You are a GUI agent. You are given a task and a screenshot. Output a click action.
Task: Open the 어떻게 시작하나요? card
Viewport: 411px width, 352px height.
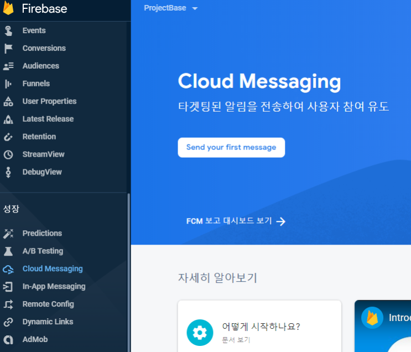pos(259,327)
